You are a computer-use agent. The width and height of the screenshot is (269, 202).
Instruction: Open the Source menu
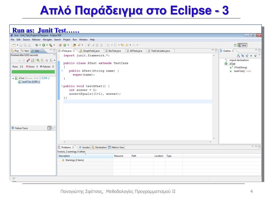point(26,39)
